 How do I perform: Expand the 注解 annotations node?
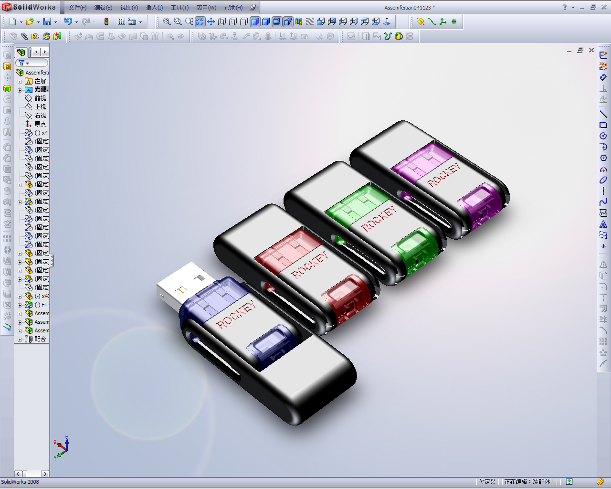point(20,82)
